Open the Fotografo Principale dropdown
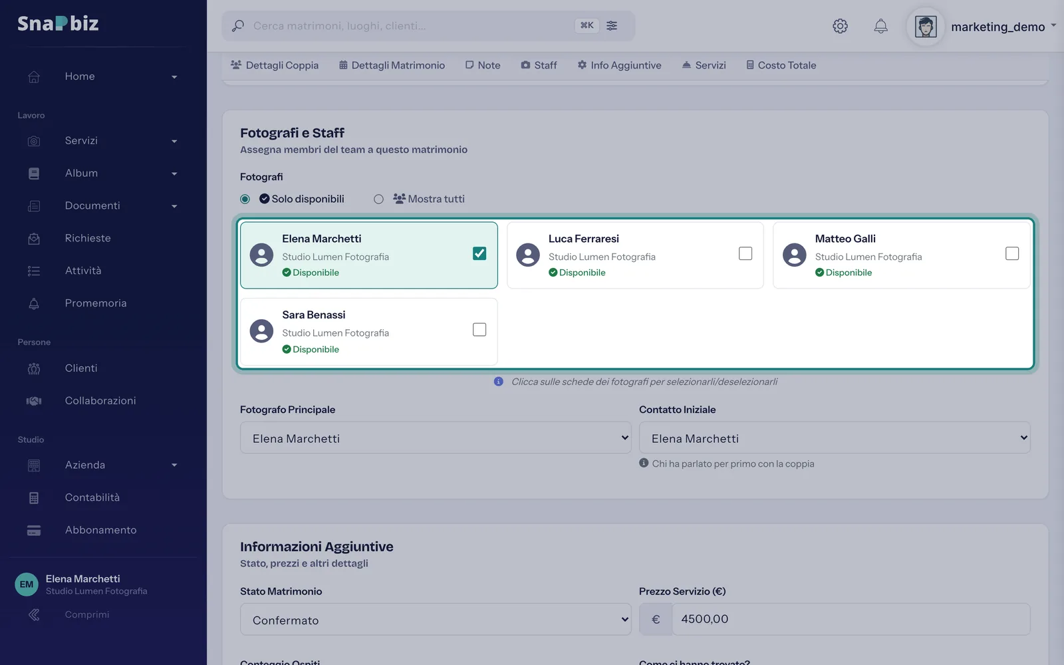Viewport: 1064px width, 665px height. 436,438
